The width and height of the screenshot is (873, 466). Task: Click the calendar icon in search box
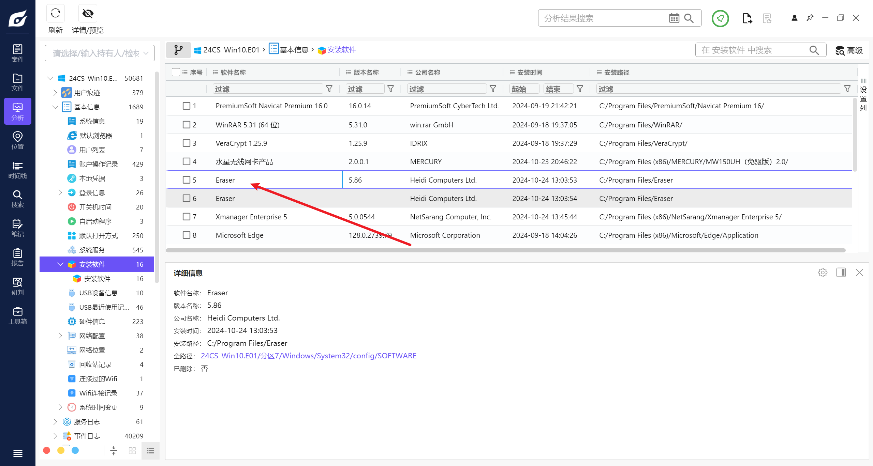(674, 18)
